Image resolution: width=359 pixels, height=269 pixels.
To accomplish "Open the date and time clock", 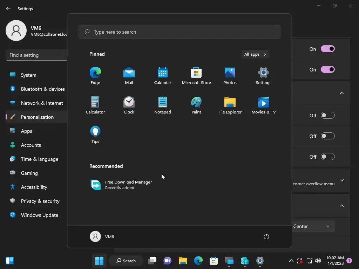I will (335, 261).
